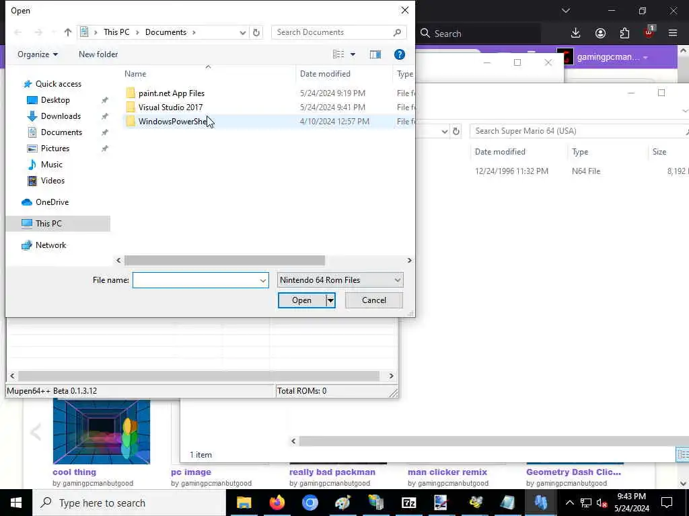This screenshot has height=516, width=689.
Task: Go to Downloads in navigation pane
Action: (x=61, y=116)
